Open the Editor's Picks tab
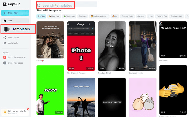 click(x=127, y=16)
